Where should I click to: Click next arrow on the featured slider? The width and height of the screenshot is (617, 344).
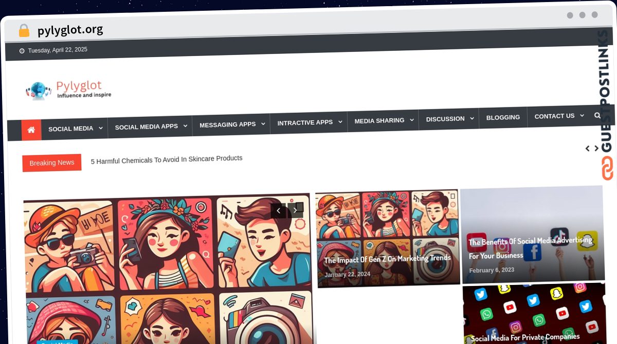(x=295, y=209)
